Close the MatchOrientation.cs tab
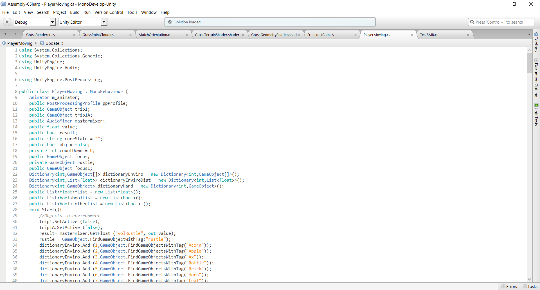540x290 pixels. 187,35
